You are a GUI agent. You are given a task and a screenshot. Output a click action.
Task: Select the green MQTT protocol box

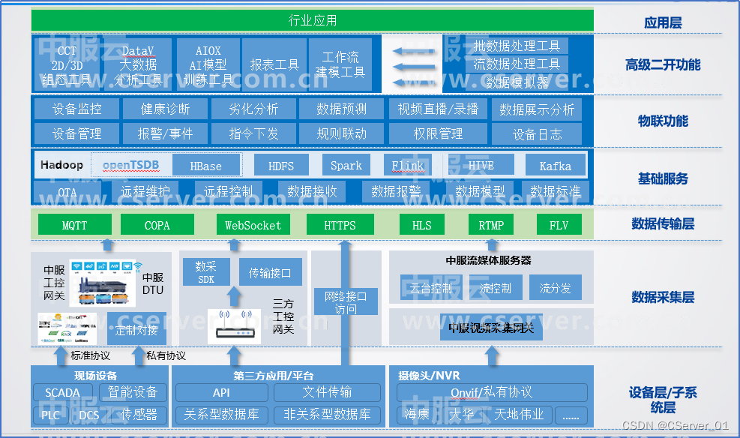pos(74,225)
